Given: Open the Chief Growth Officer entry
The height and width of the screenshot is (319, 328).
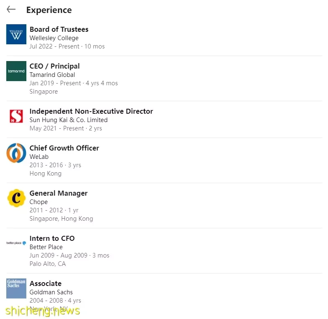Looking at the screenshot, I should click(64, 148).
